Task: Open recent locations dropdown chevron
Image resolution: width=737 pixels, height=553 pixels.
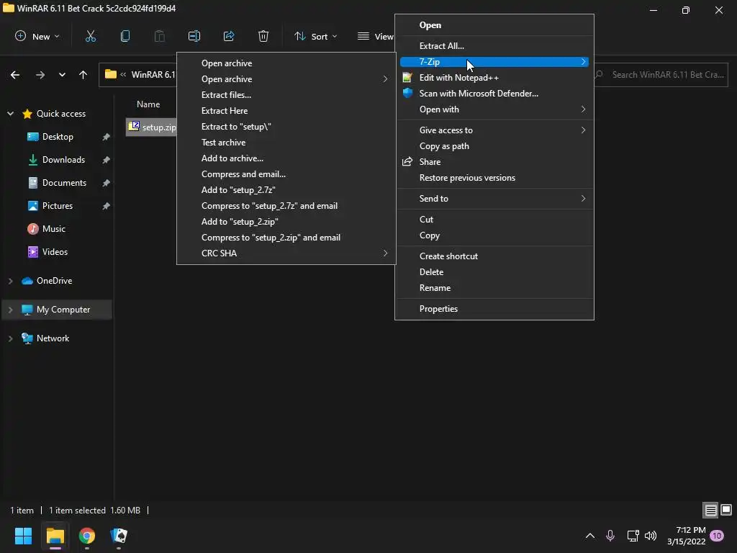Action: [x=62, y=75]
